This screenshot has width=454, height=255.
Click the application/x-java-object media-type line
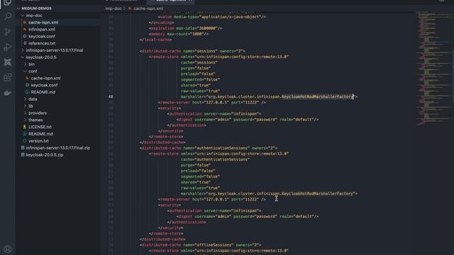coord(212,17)
